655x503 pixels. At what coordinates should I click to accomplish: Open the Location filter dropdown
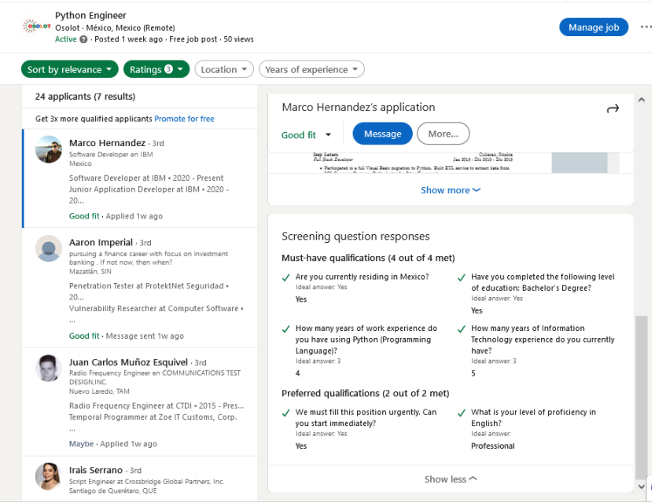tap(224, 69)
